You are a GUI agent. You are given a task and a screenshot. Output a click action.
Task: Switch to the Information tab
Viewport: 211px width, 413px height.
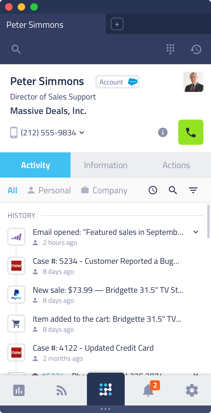(105, 165)
